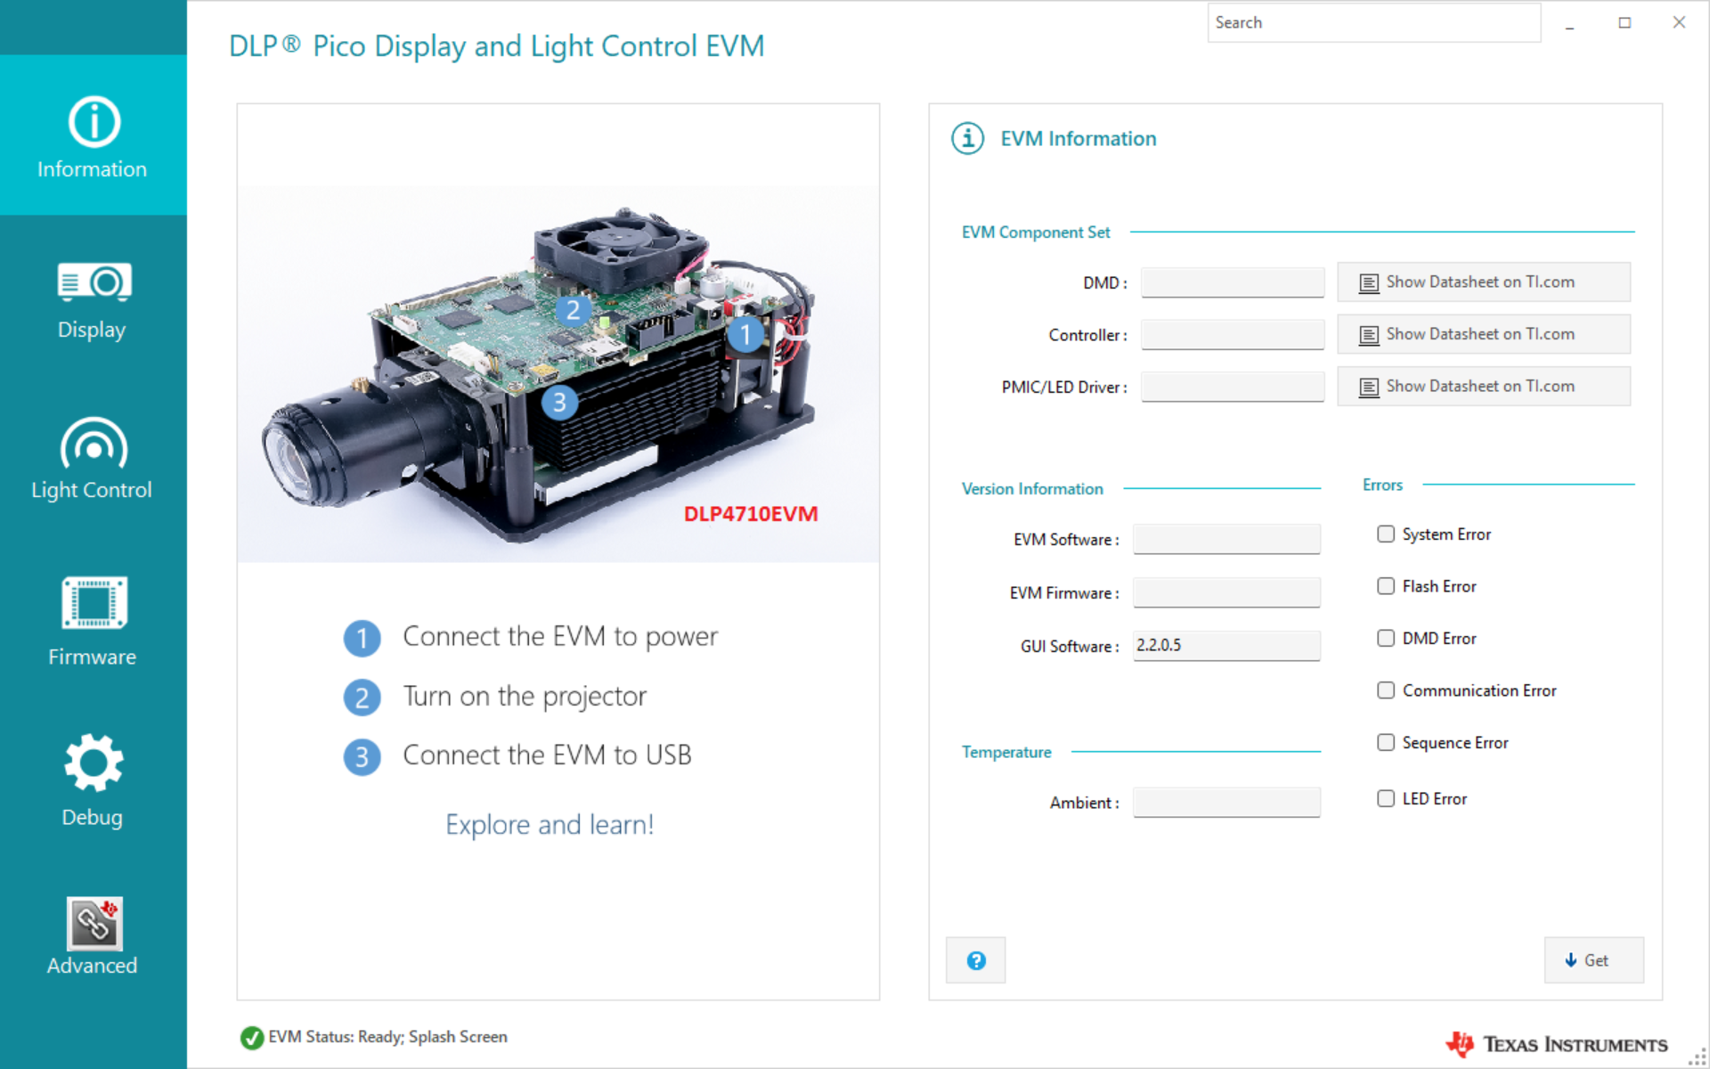Enable the Communication Error checkbox

[x=1386, y=690]
